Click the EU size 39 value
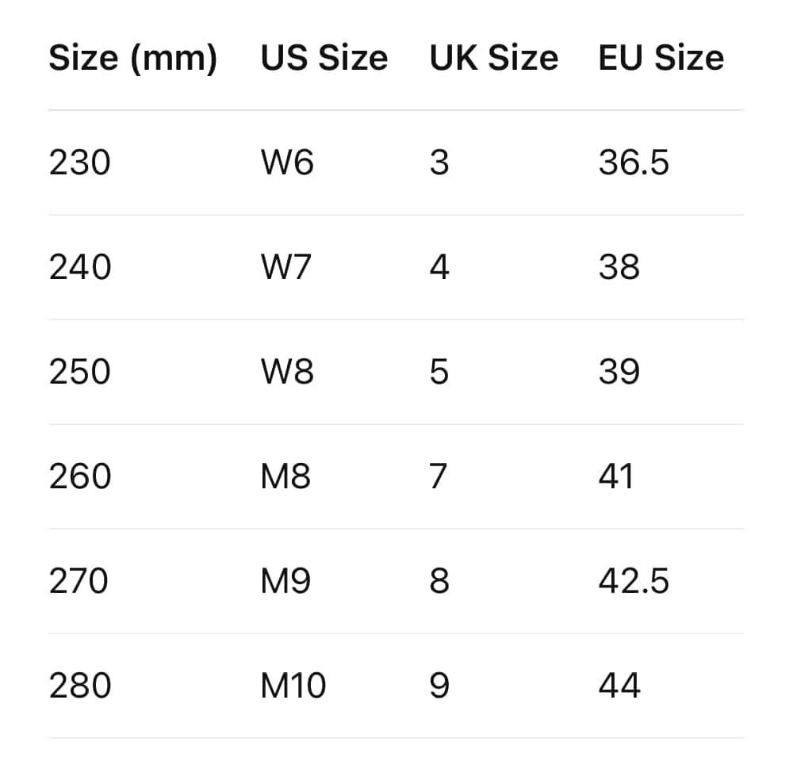793x784 pixels. [x=619, y=372]
